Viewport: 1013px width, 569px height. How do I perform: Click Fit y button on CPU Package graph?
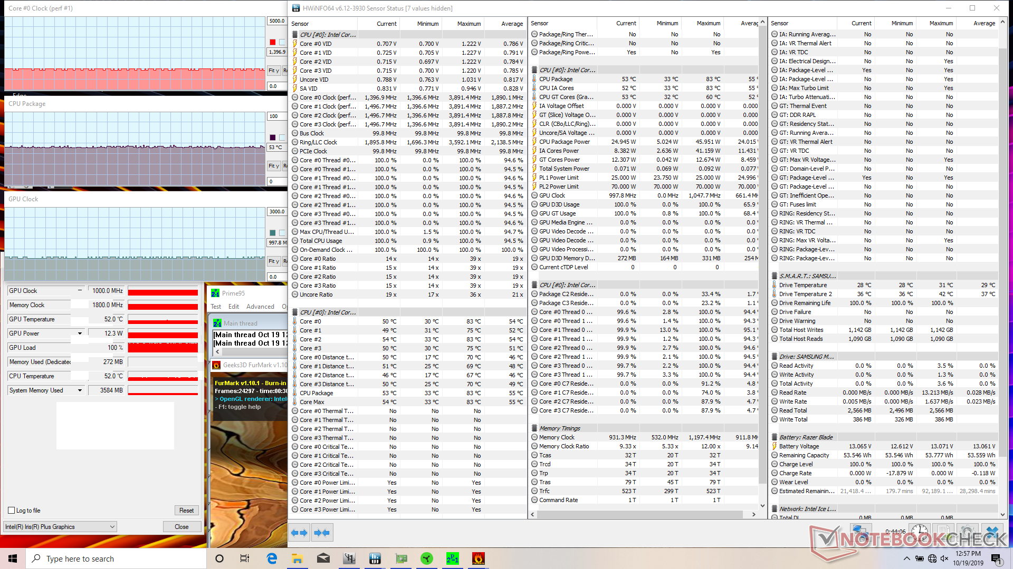click(x=273, y=166)
